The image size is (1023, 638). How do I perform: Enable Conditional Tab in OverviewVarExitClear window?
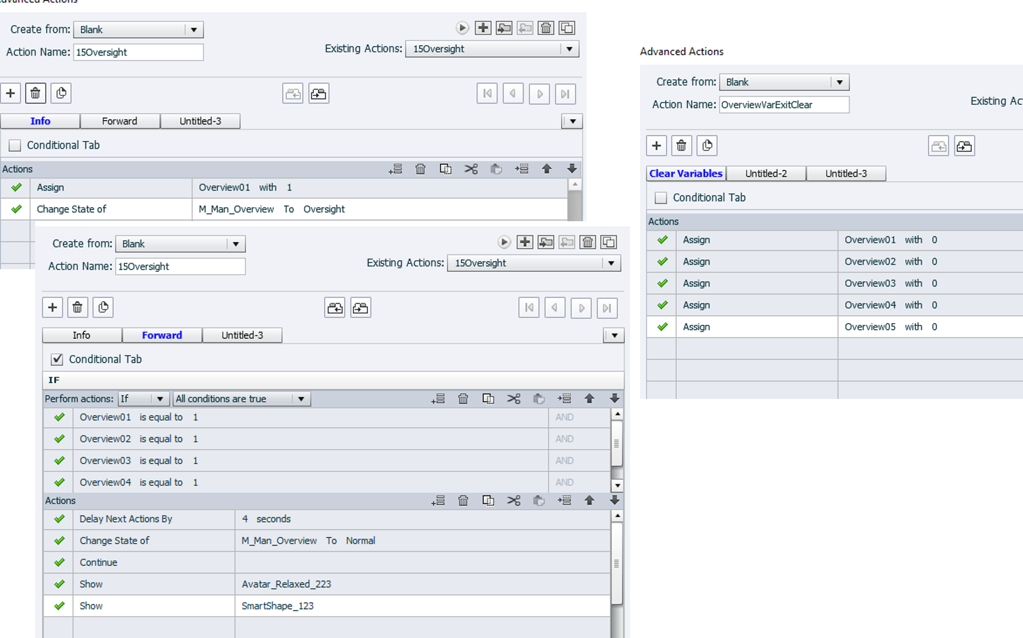[661, 198]
